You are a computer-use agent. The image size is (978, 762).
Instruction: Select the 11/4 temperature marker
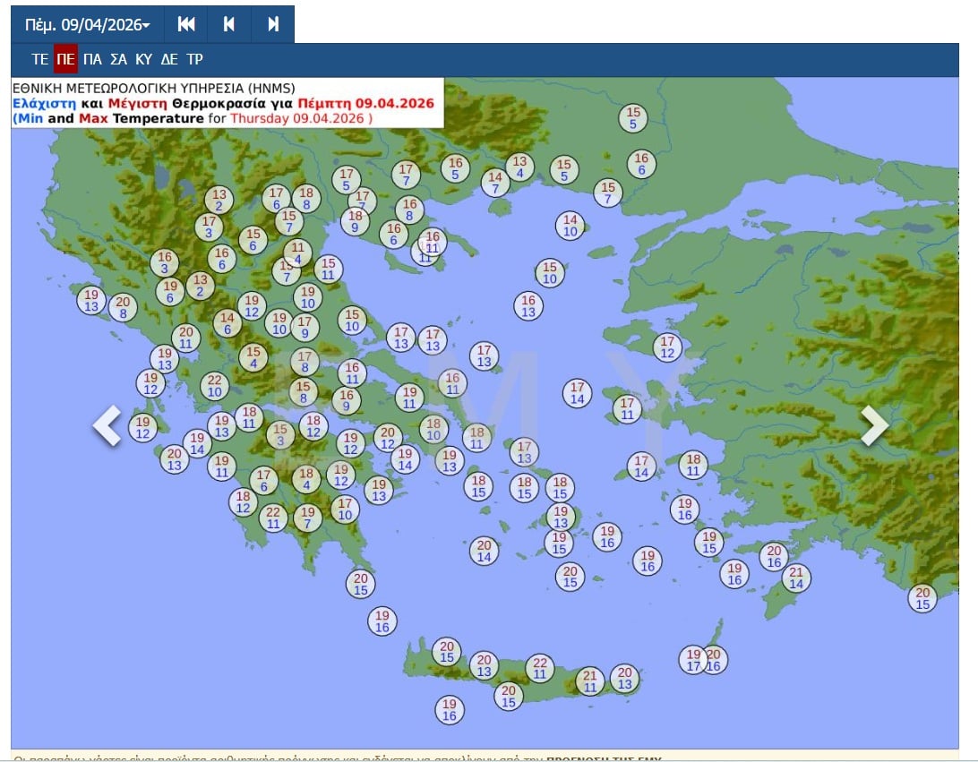[x=297, y=253]
